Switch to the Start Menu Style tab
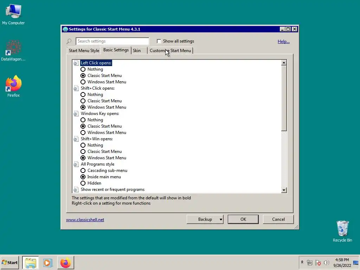This screenshot has width=360, height=270. (84, 51)
